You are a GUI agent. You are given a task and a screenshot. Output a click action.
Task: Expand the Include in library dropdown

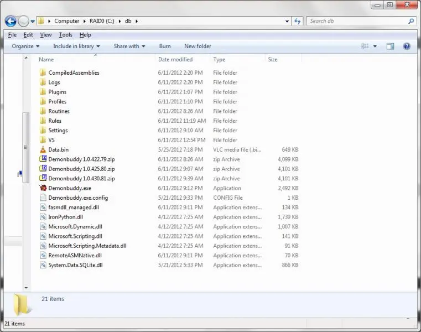pos(76,46)
